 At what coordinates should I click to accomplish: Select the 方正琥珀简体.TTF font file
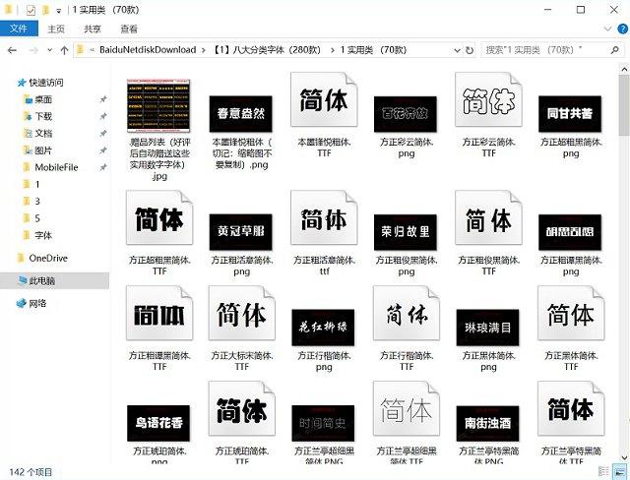pos(242,408)
